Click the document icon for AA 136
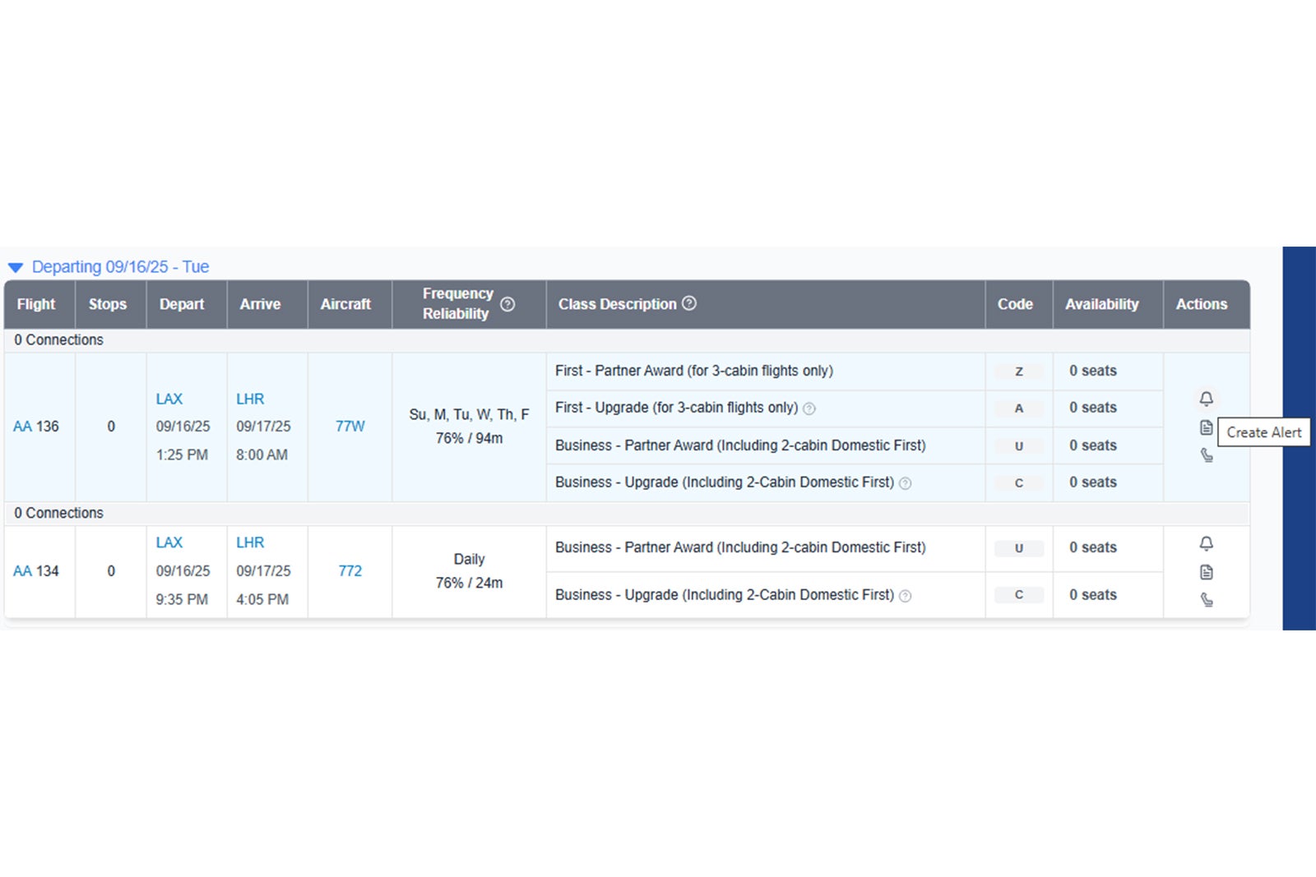Image resolution: width=1316 pixels, height=877 pixels. coord(1206,427)
